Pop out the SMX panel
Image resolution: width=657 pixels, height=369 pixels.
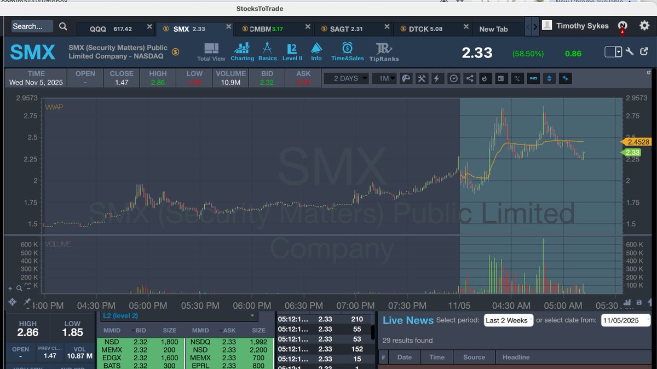click(x=643, y=52)
